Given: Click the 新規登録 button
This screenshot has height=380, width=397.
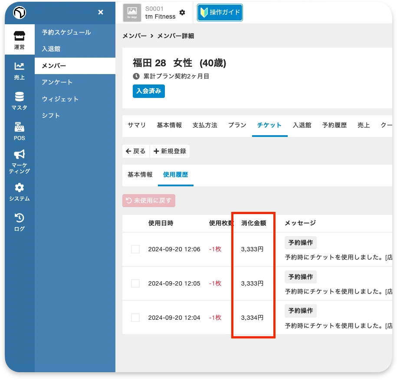Looking at the screenshot, I should pos(170,151).
